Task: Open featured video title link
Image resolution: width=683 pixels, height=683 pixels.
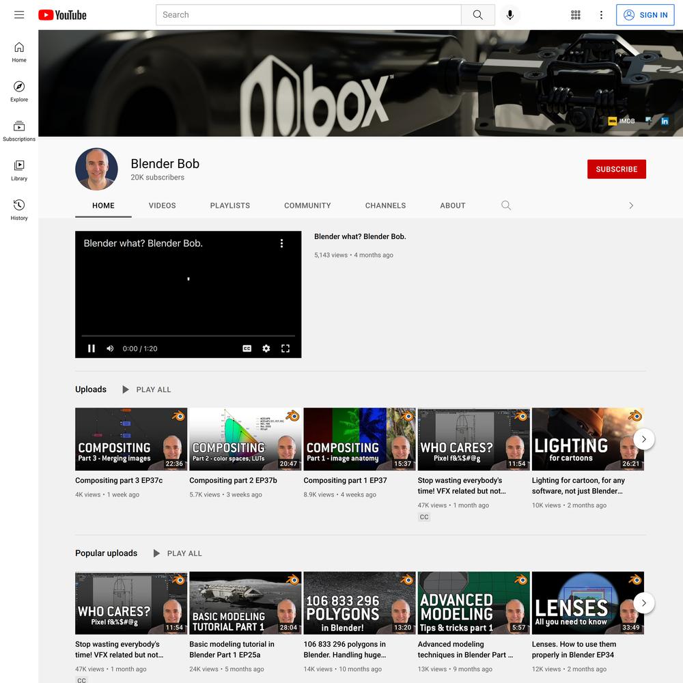Action: pyautogui.click(x=360, y=236)
